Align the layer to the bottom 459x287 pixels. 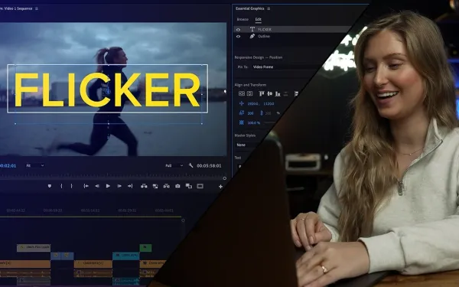(x=278, y=93)
